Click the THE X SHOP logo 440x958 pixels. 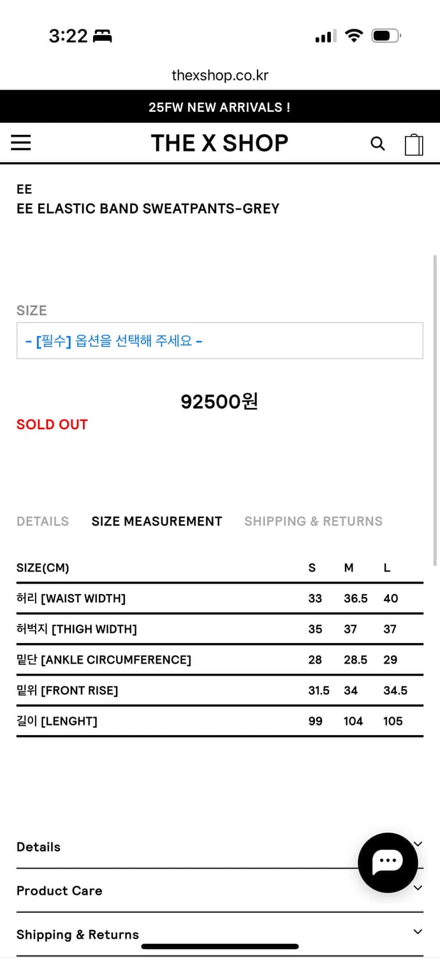click(219, 143)
